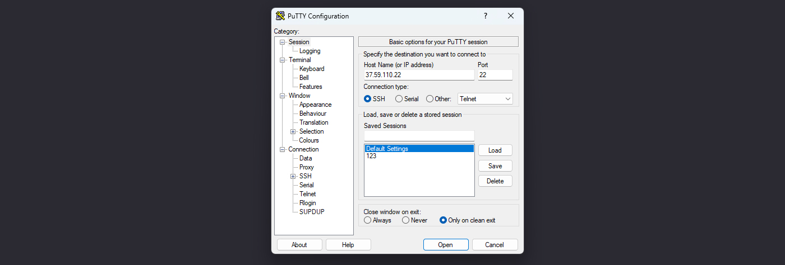This screenshot has height=265, width=785.
Task: Open the Appearance category
Action: tap(315, 105)
